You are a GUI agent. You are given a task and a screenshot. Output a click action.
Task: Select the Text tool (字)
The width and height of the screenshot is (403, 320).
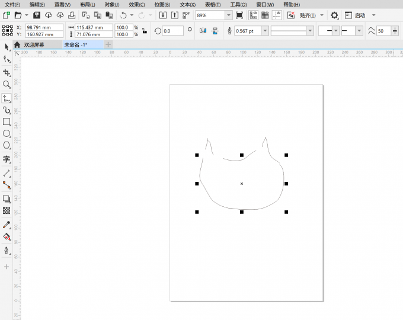click(7, 159)
